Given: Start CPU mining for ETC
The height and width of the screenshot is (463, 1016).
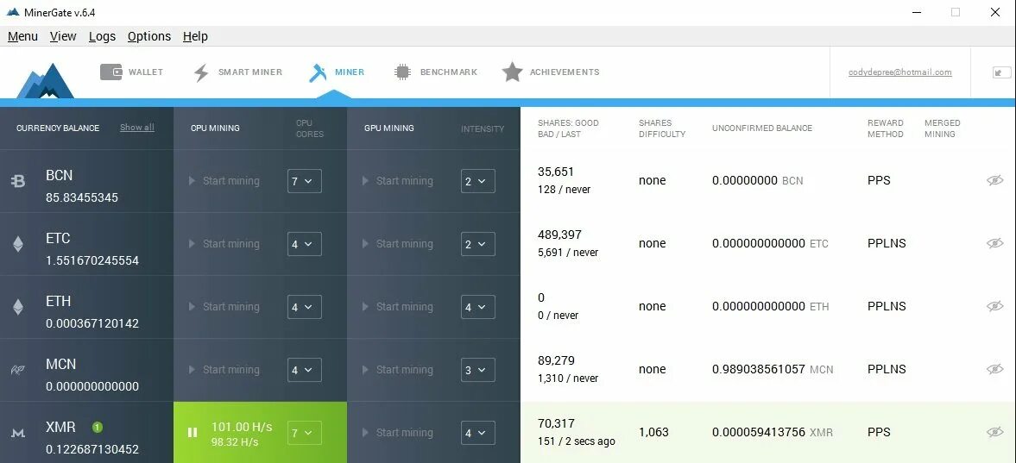Looking at the screenshot, I should pos(224,244).
